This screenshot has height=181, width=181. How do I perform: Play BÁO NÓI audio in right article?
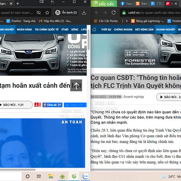tap(169, 97)
